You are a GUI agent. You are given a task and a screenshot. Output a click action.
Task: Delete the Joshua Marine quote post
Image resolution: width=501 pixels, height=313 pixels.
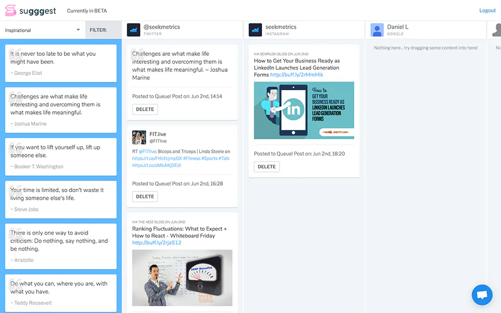(x=145, y=109)
